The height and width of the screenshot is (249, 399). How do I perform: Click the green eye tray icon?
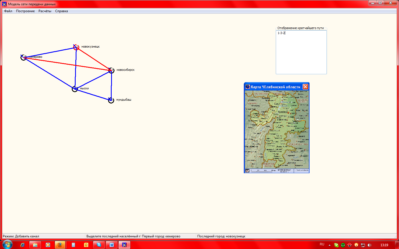(343, 245)
